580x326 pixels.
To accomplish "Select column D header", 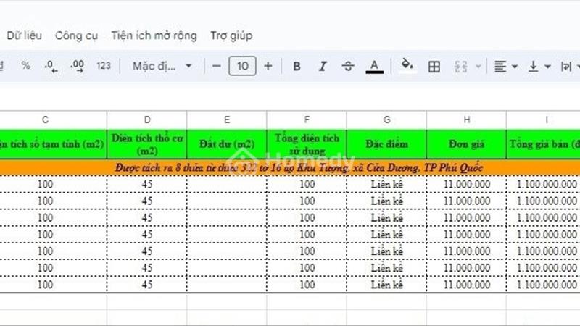I will coord(147,120).
